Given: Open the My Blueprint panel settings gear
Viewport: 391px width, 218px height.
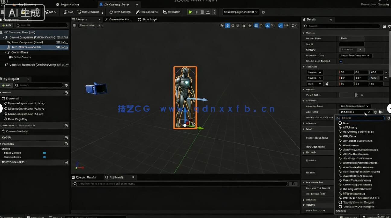Looking at the screenshot, I should click(66, 86).
